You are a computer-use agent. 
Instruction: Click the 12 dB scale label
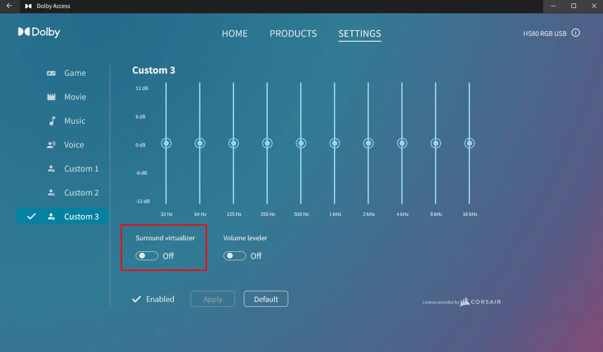142,88
